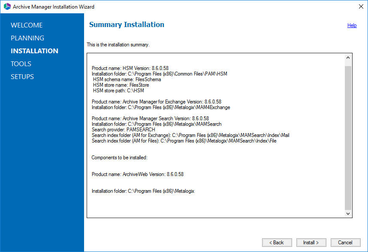The width and height of the screenshot is (368, 252).
Task: Switch to the TOOLS section
Action: pyautogui.click(x=21, y=64)
